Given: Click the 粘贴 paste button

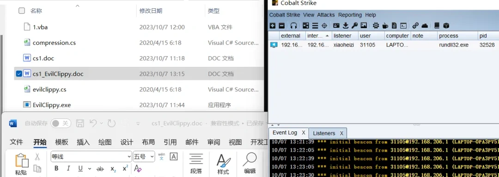Looking at the screenshot, I should pyautogui.click(x=21, y=165).
